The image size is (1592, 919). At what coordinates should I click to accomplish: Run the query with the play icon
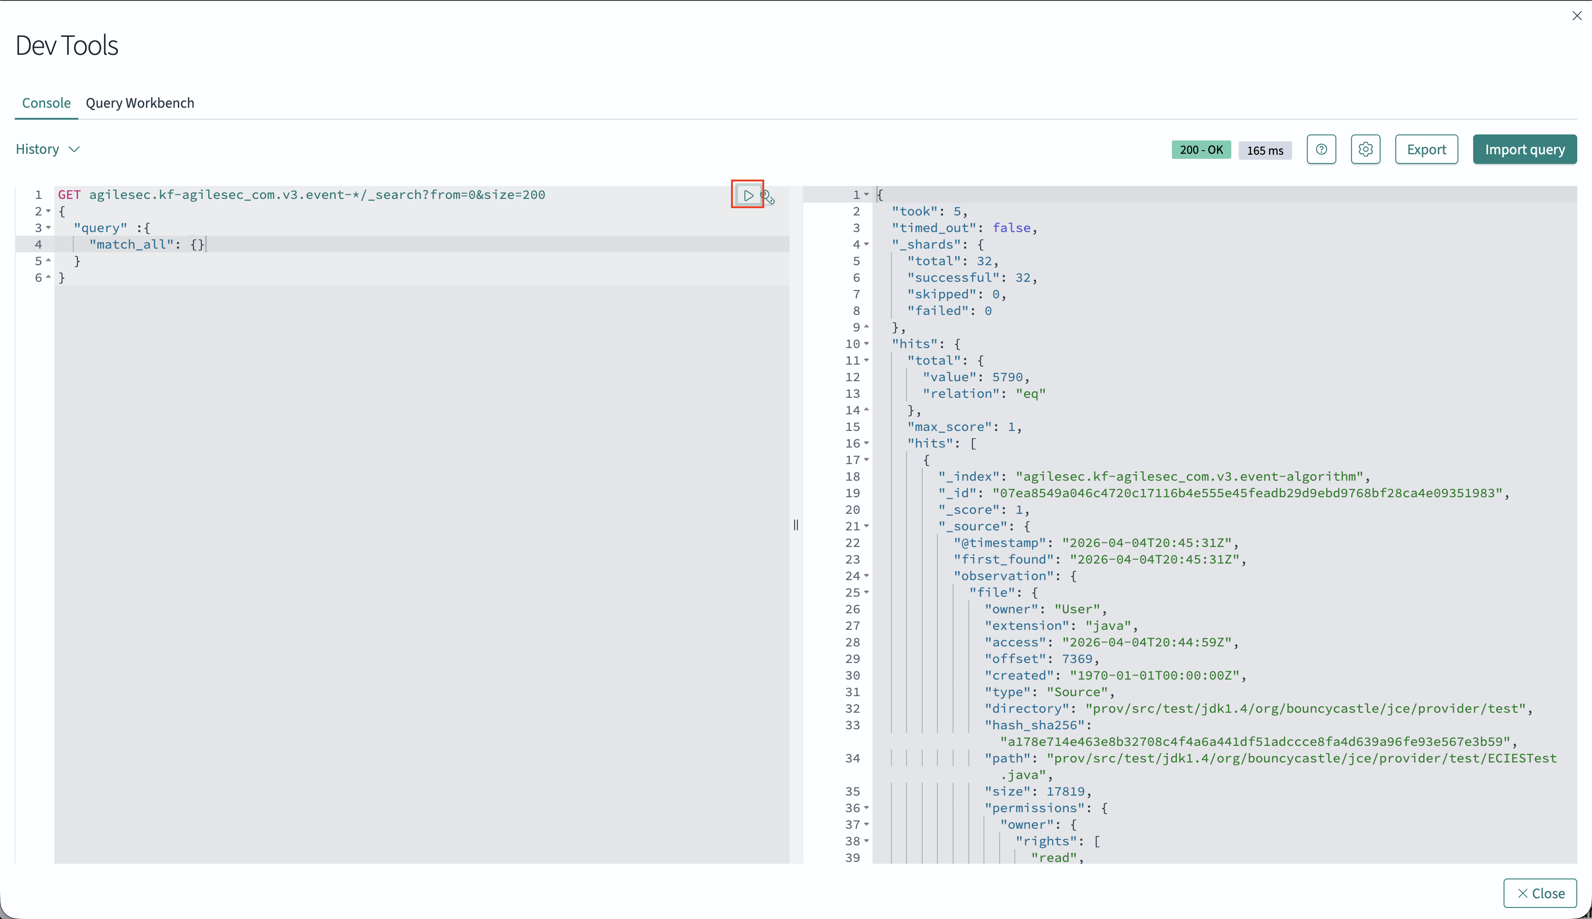[x=748, y=195]
